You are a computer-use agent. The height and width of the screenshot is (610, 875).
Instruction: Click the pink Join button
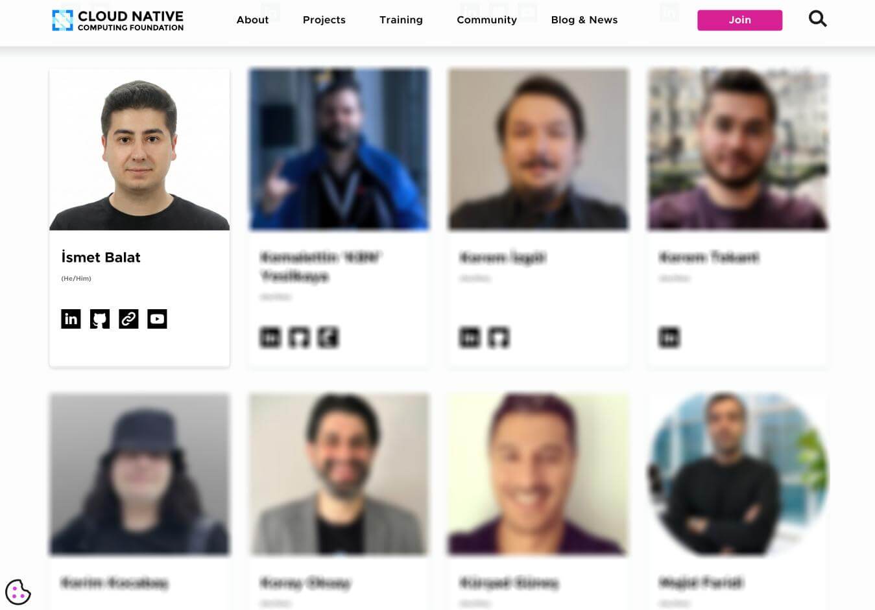pyautogui.click(x=739, y=20)
